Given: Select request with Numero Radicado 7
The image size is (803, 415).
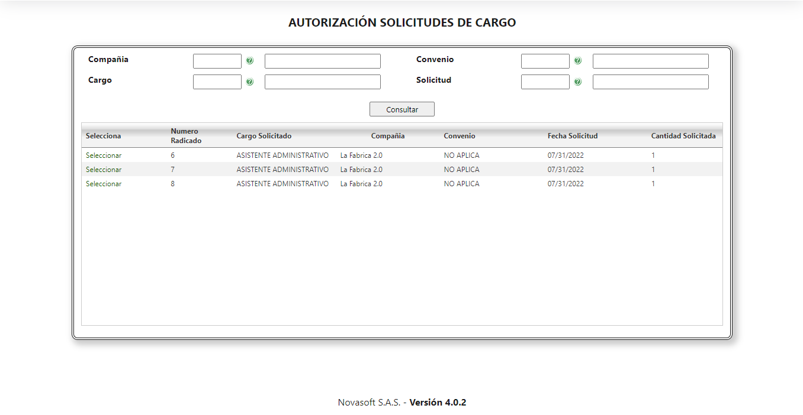Looking at the screenshot, I should tap(103, 169).
